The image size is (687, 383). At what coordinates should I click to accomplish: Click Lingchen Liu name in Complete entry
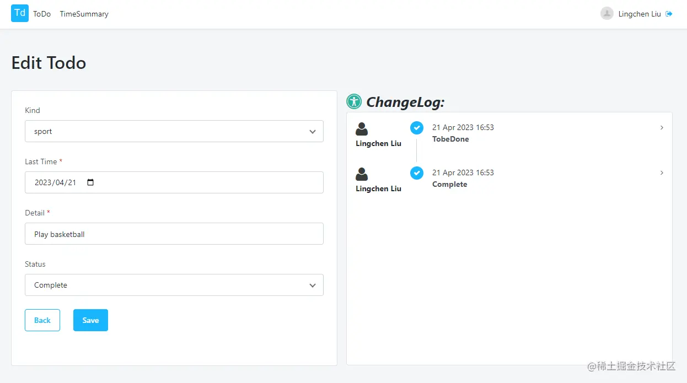point(378,189)
